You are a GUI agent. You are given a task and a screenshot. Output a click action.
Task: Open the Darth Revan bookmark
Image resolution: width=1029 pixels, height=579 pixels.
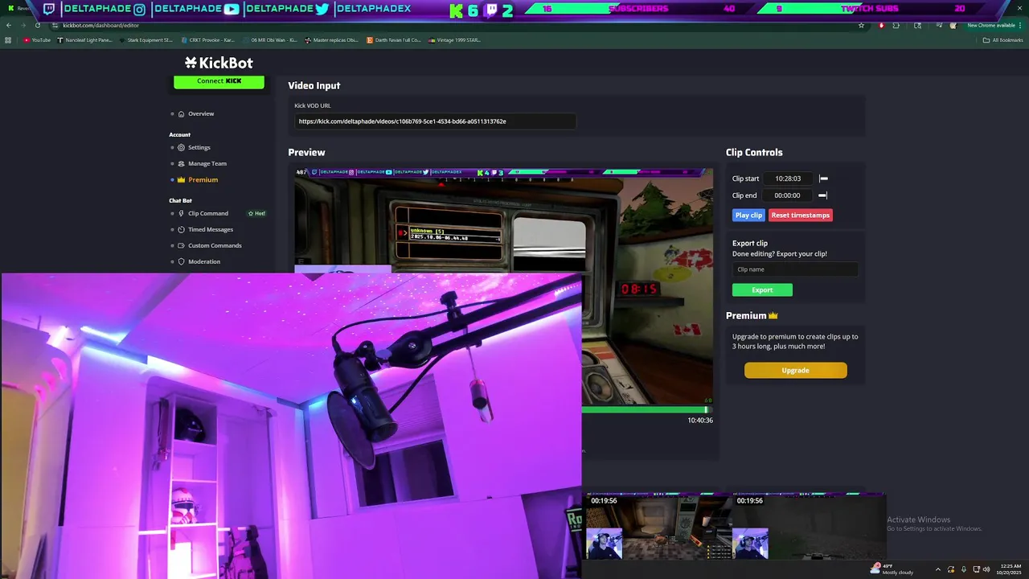pyautogui.click(x=394, y=40)
